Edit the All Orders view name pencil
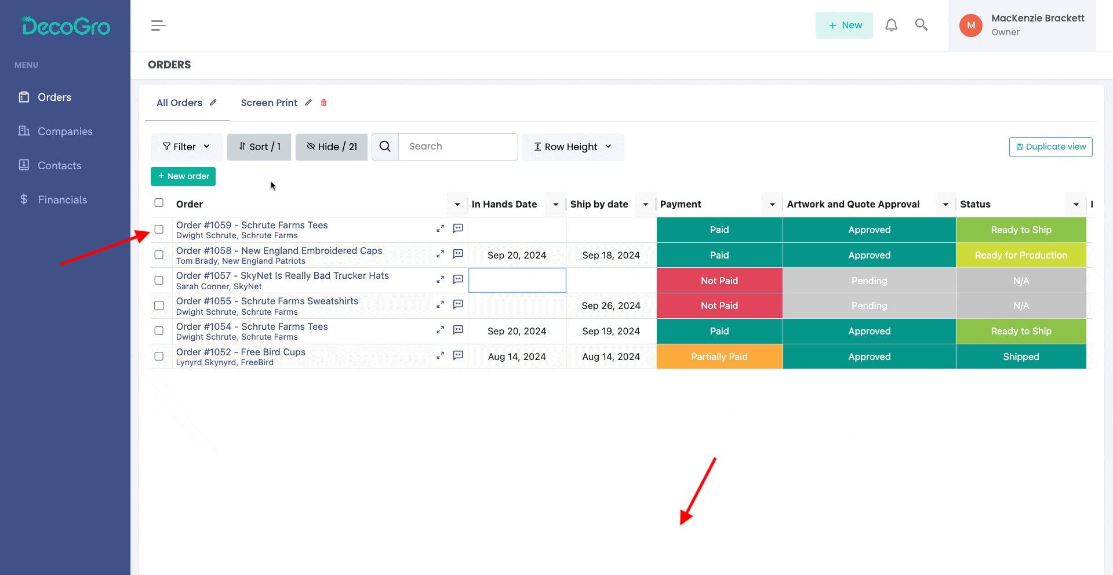Screen dimensions: 1113x575 pyautogui.click(x=213, y=103)
